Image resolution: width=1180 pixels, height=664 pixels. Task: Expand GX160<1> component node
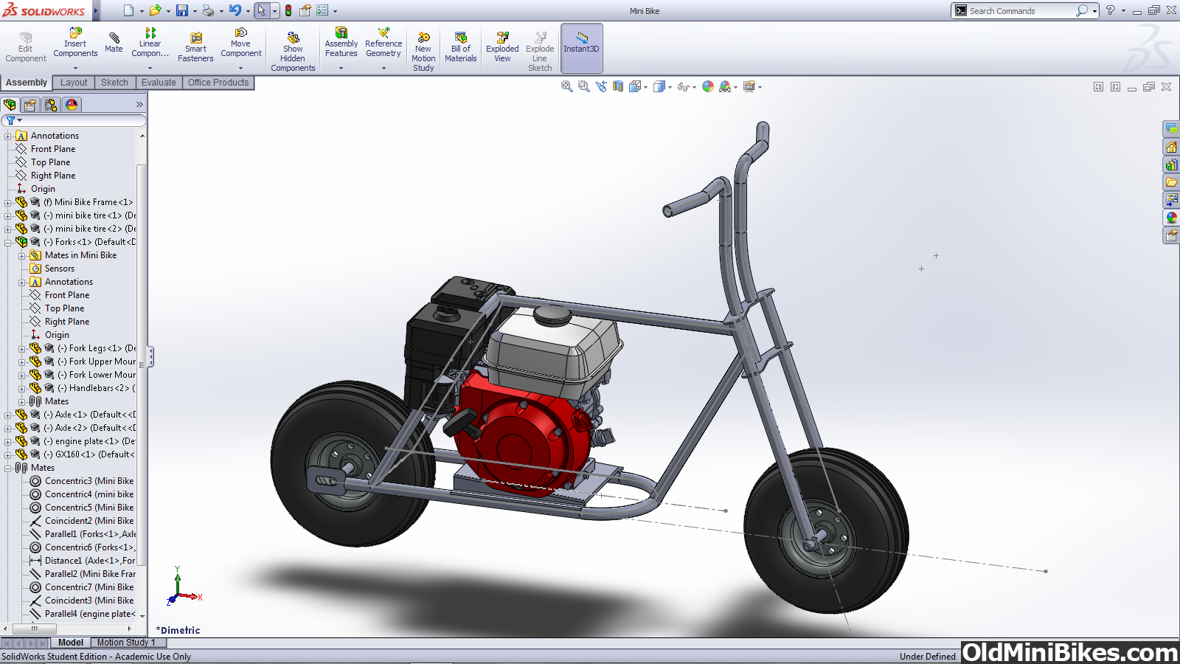coord(8,454)
